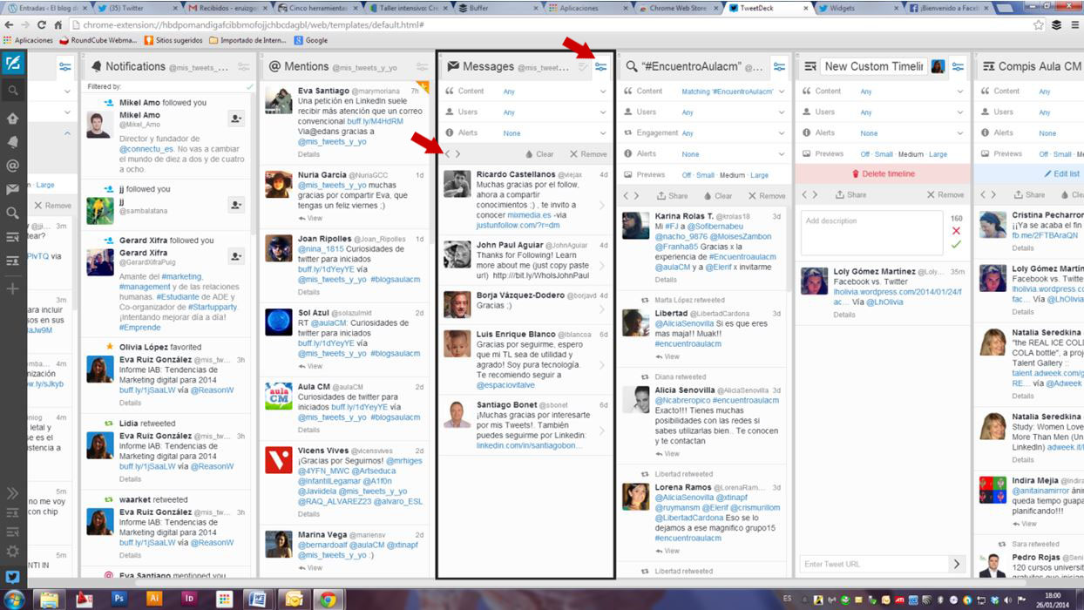The width and height of the screenshot is (1084, 610).
Task: Remove the Messages column
Action: point(588,154)
